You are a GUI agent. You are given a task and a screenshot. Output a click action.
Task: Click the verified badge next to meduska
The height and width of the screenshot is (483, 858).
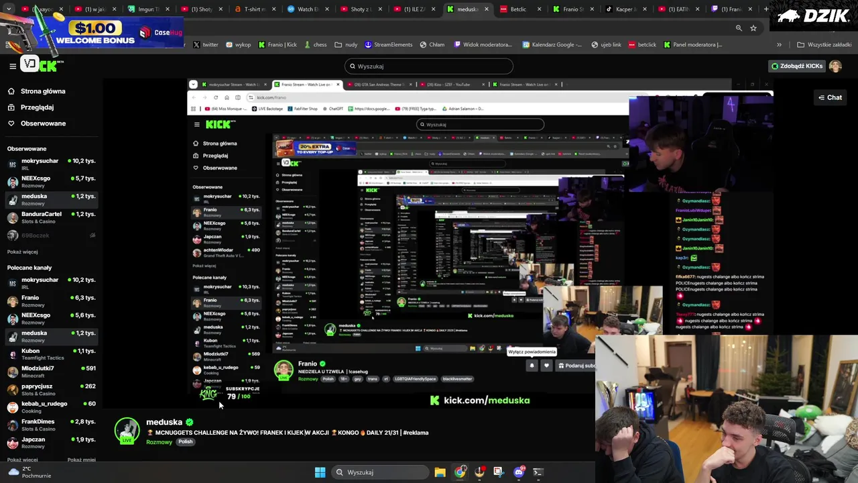(189, 422)
